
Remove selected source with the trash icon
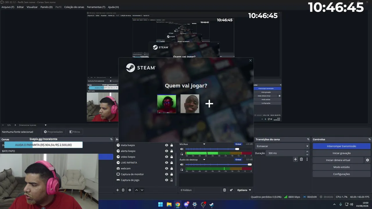pyautogui.click(x=123, y=190)
